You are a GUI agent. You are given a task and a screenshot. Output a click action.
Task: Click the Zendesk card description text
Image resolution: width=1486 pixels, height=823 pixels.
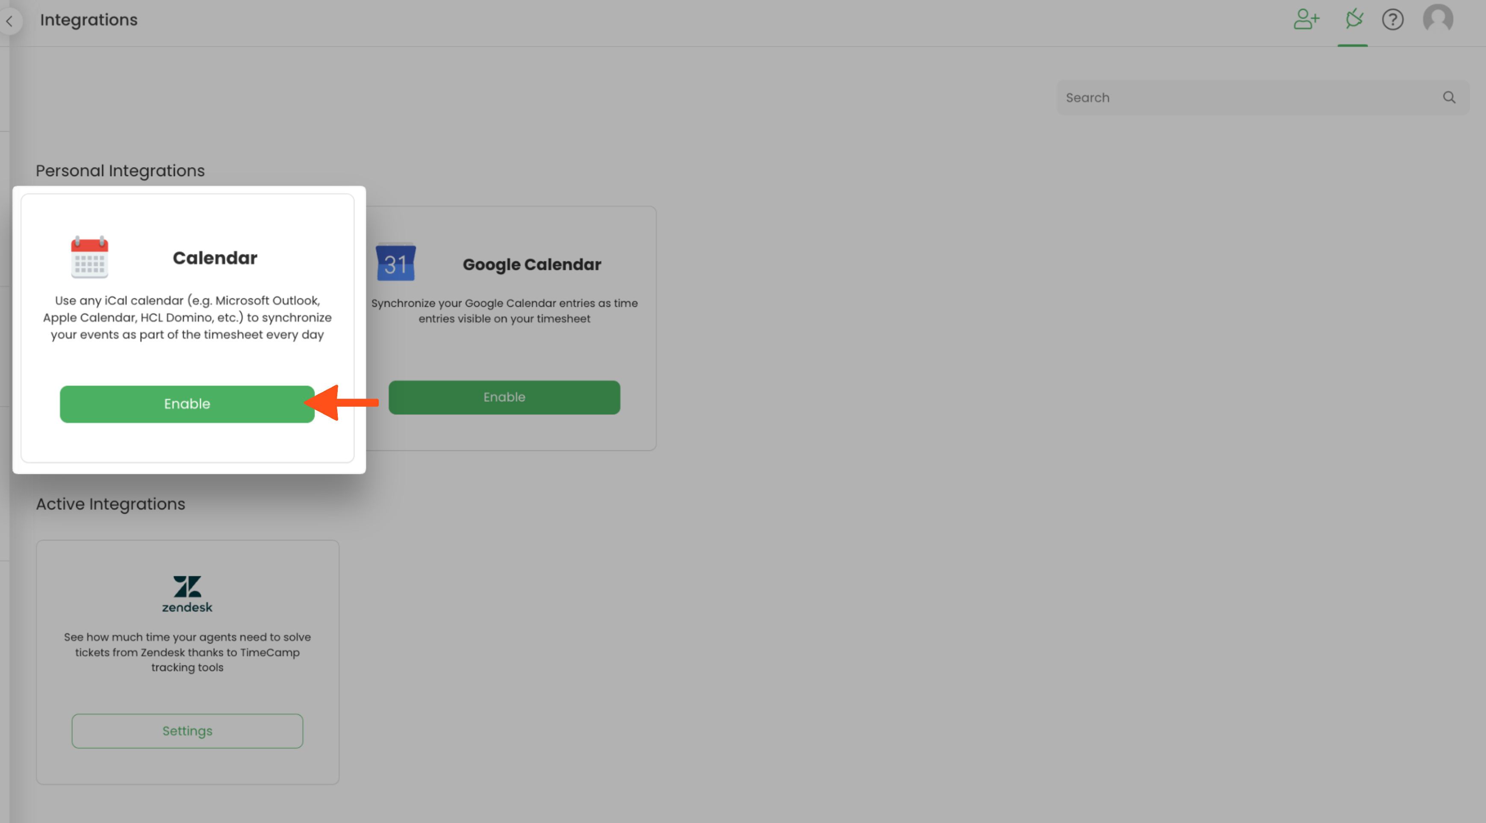point(187,652)
